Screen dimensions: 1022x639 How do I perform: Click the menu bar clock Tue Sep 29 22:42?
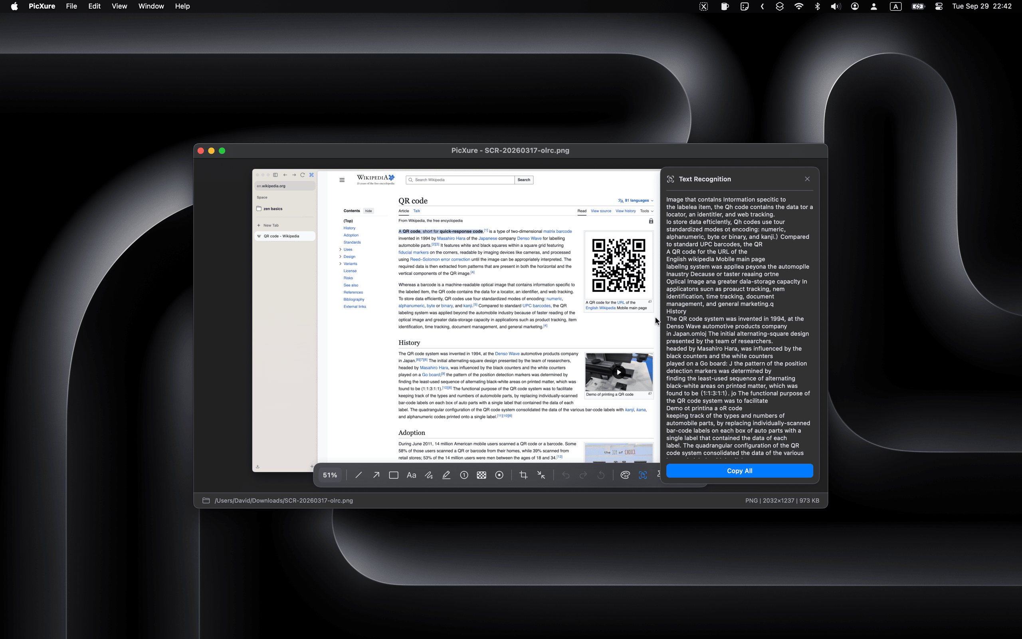point(982,6)
